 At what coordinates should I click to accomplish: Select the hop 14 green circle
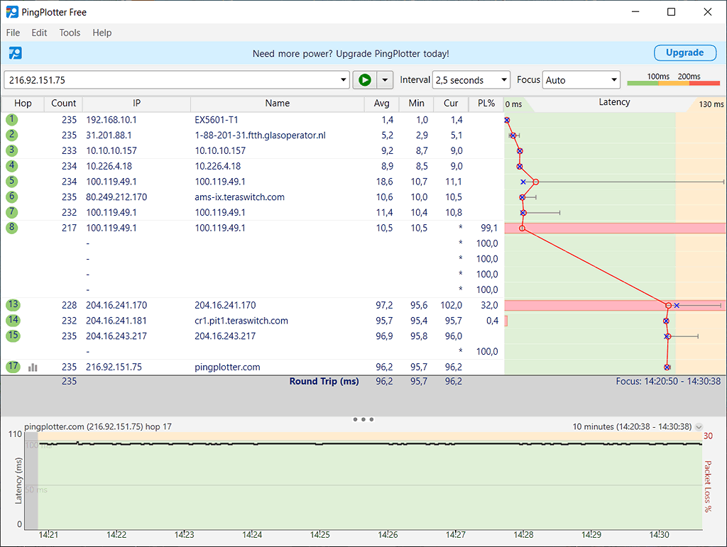[x=13, y=320]
